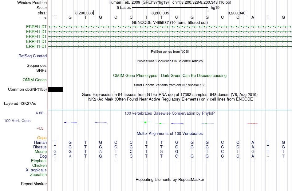Click the A base in the top ruler
292x191 pixels.
tap(253, 17)
